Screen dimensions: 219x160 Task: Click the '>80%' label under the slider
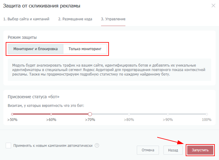(129, 120)
